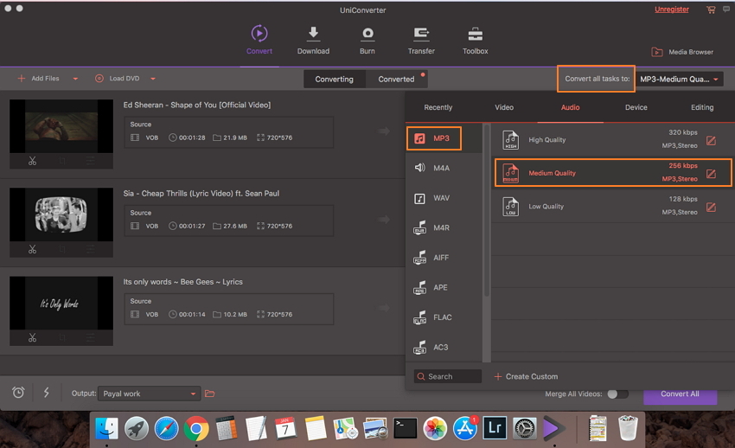Choose AC3 audio format

click(444, 348)
